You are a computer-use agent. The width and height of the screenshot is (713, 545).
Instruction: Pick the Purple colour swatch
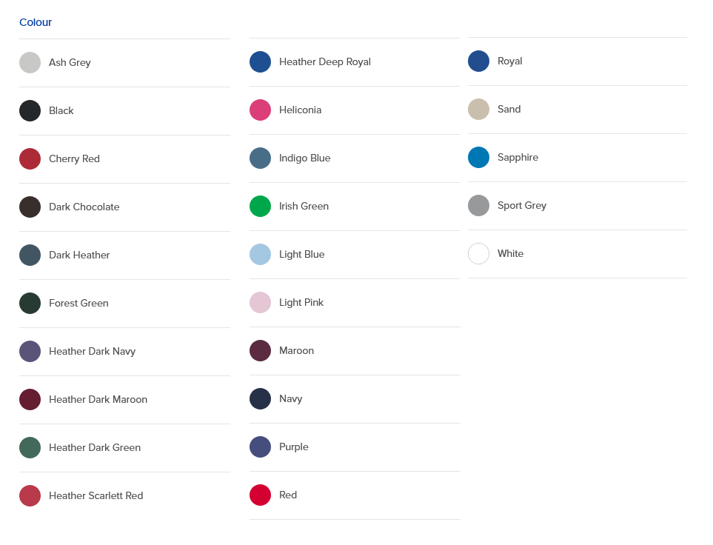pyautogui.click(x=260, y=447)
